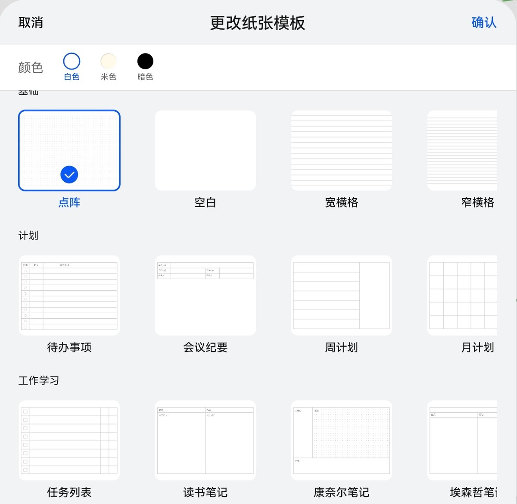Screen dimensions: 517x504
Task: Select the 白色 white color option
Action: (x=71, y=62)
